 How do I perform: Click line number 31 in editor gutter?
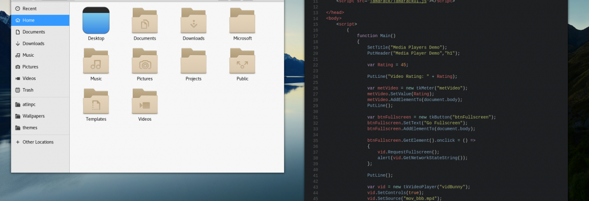tap(315, 117)
